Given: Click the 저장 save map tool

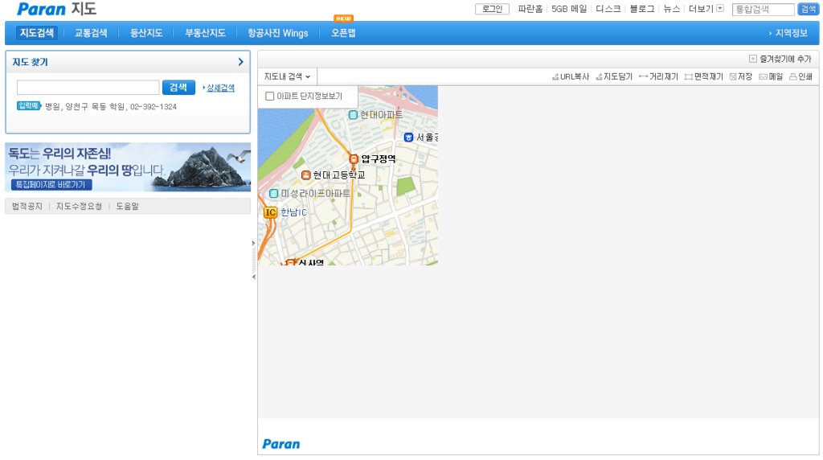Looking at the screenshot, I should [740, 76].
